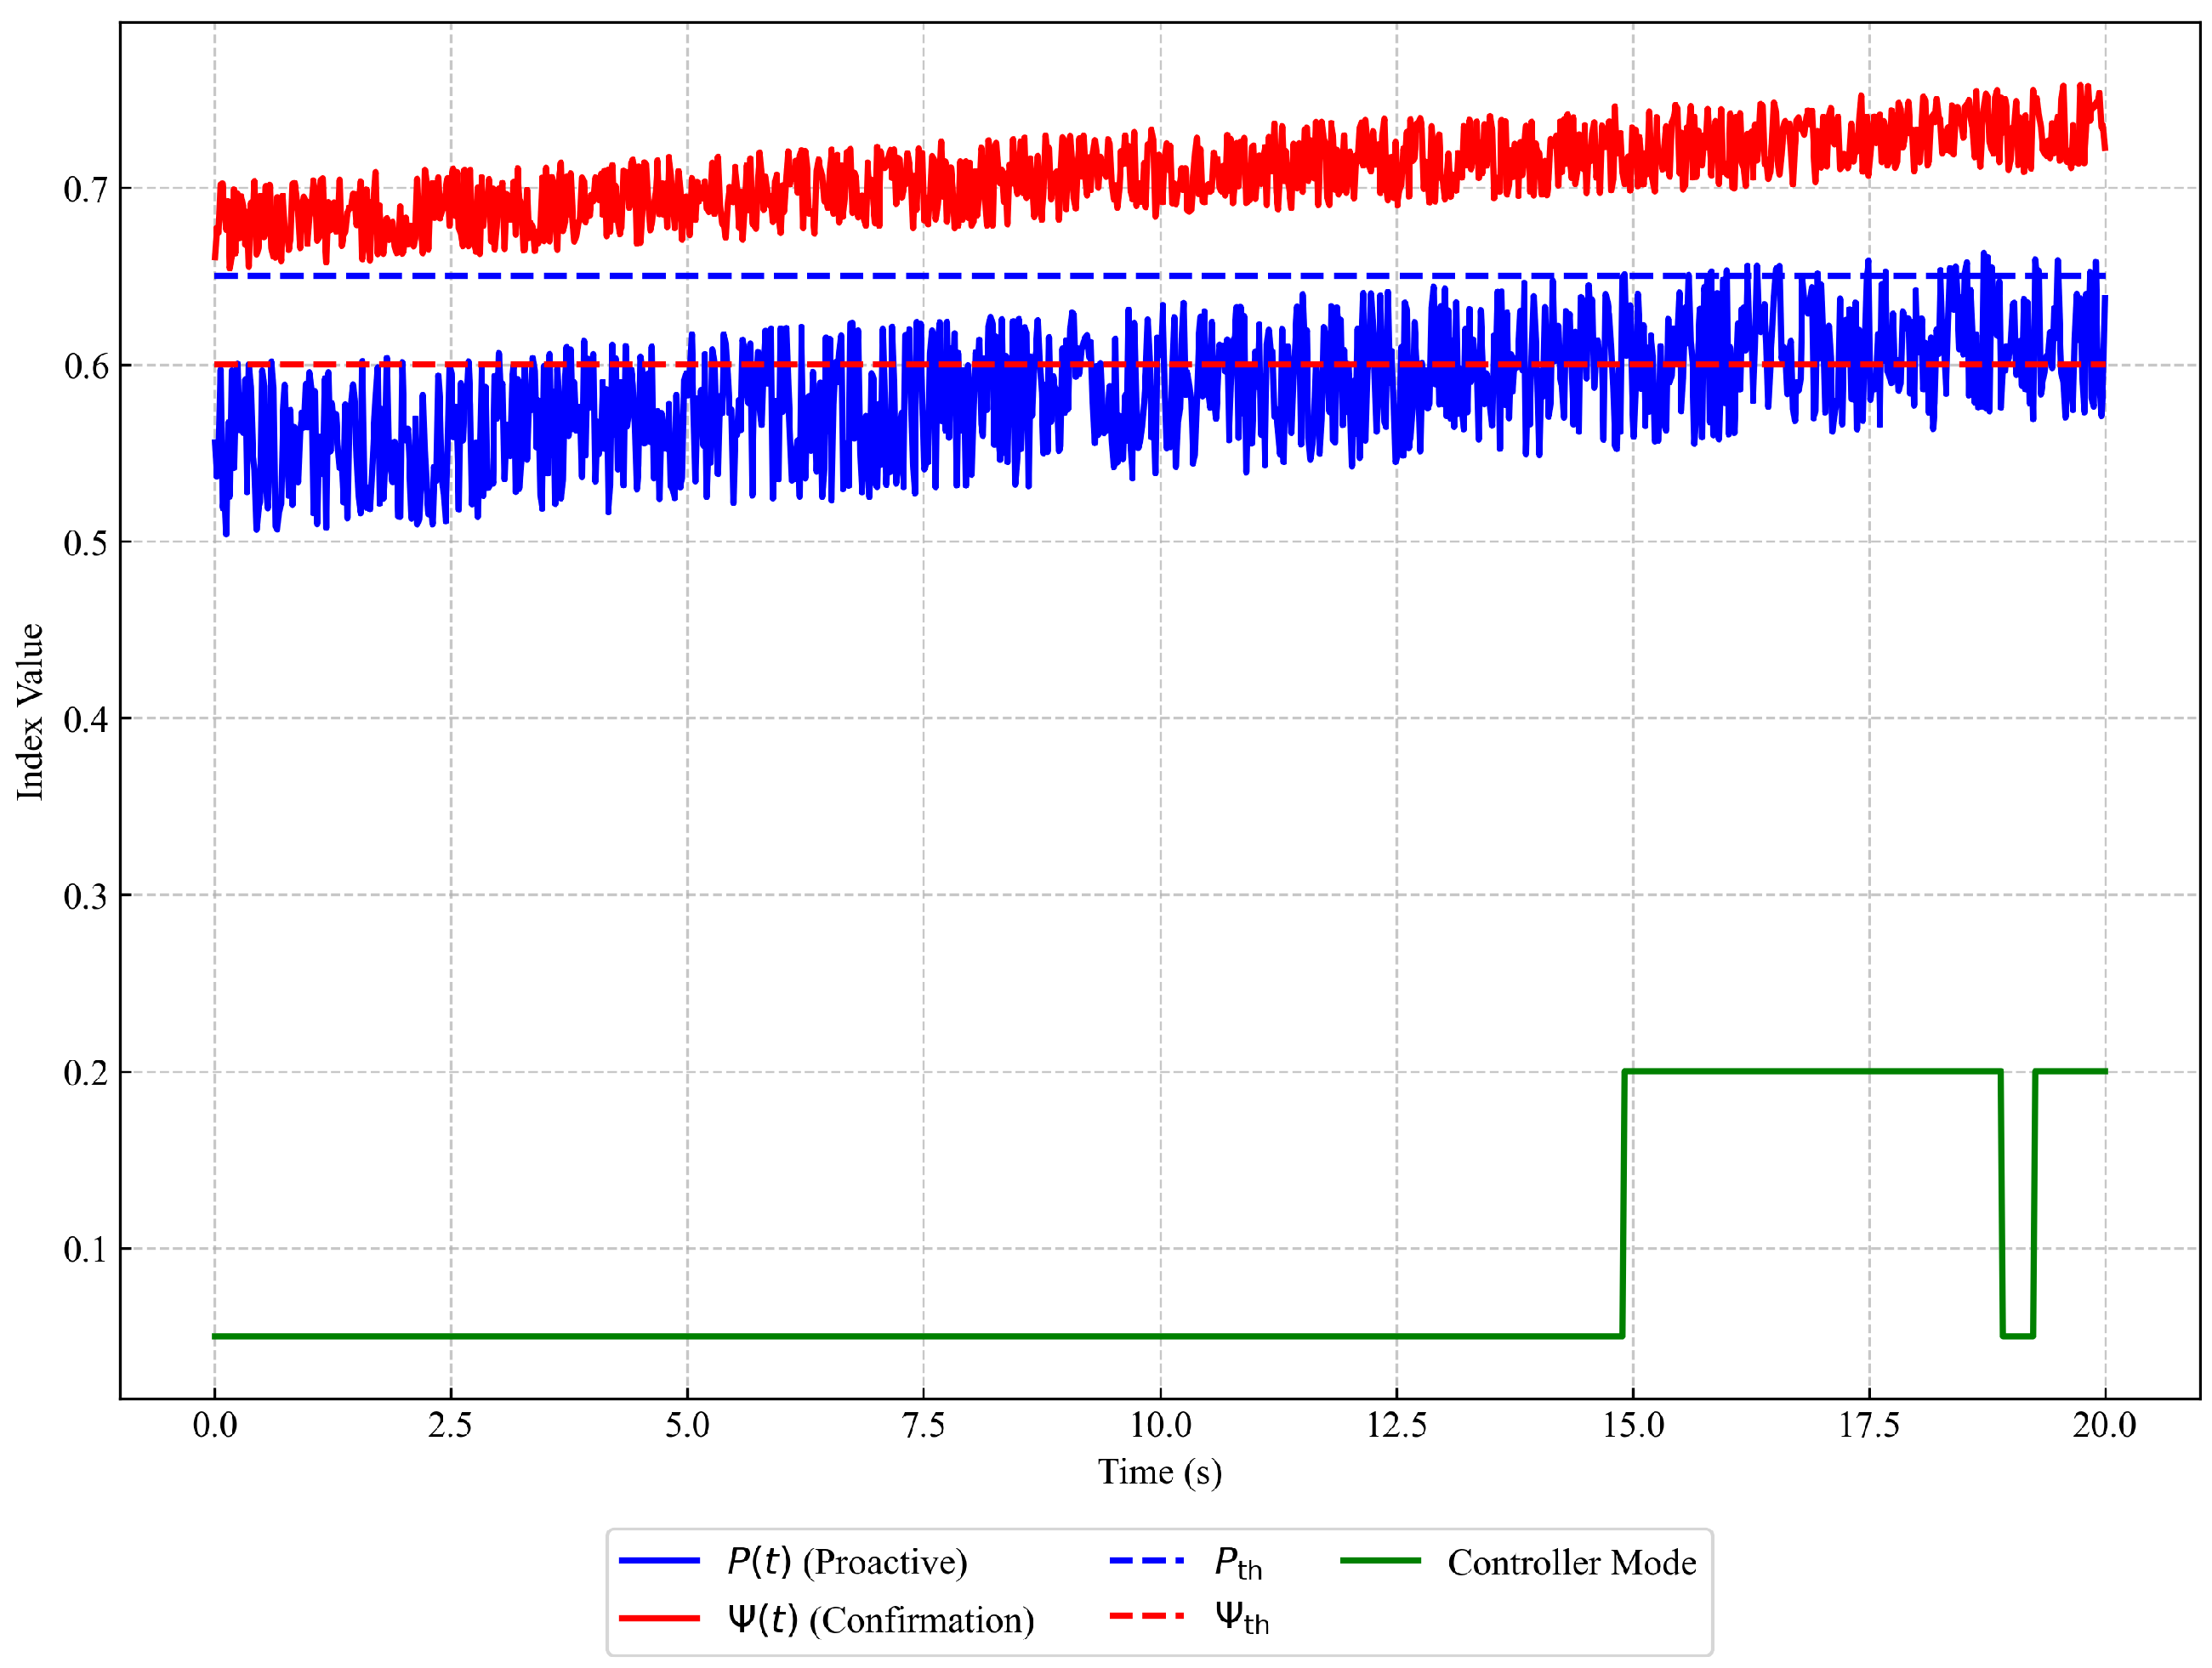Select the 'Ψ(t) (Confirmation)' legend label
The image size is (2212, 1668).
click(x=880, y=1619)
